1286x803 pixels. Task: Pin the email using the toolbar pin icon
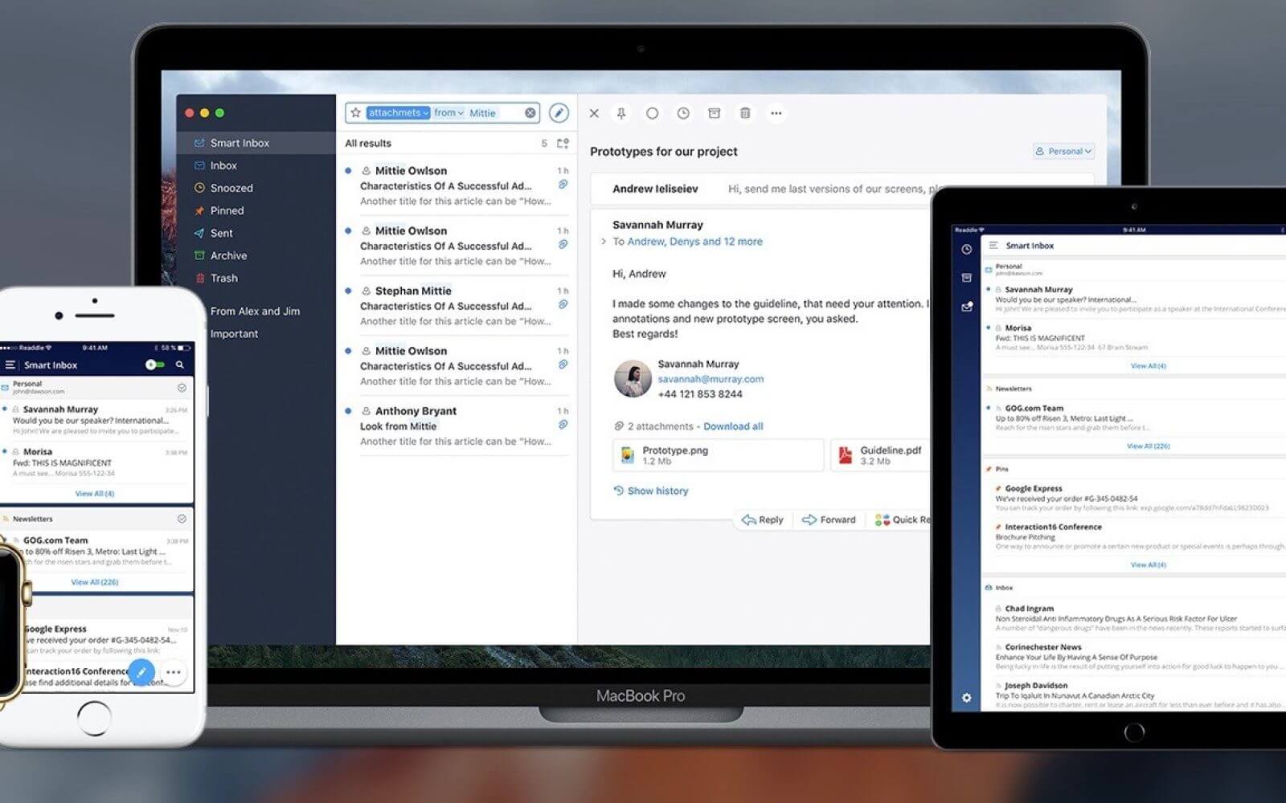pos(621,113)
